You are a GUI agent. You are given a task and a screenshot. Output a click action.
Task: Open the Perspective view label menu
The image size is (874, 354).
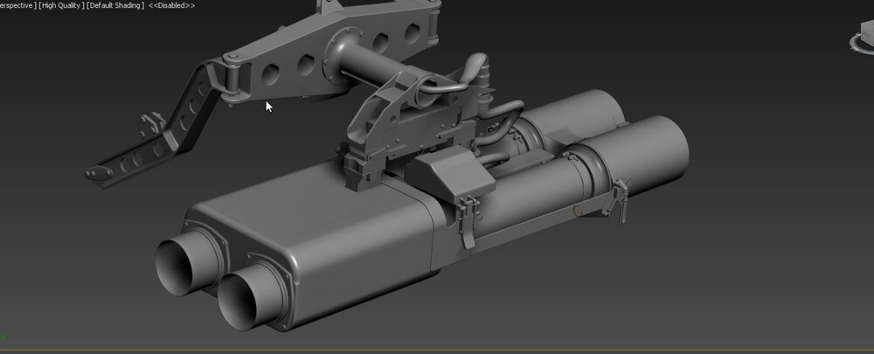[x=17, y=5]
